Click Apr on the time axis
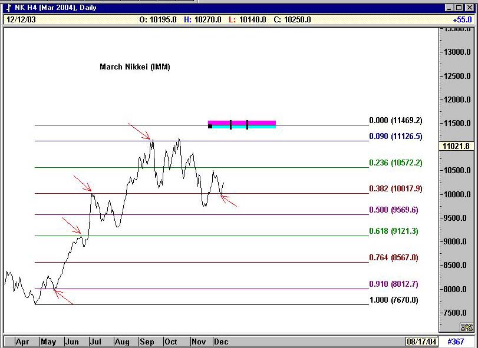The image size is (478, 348). tap(22, 342)
